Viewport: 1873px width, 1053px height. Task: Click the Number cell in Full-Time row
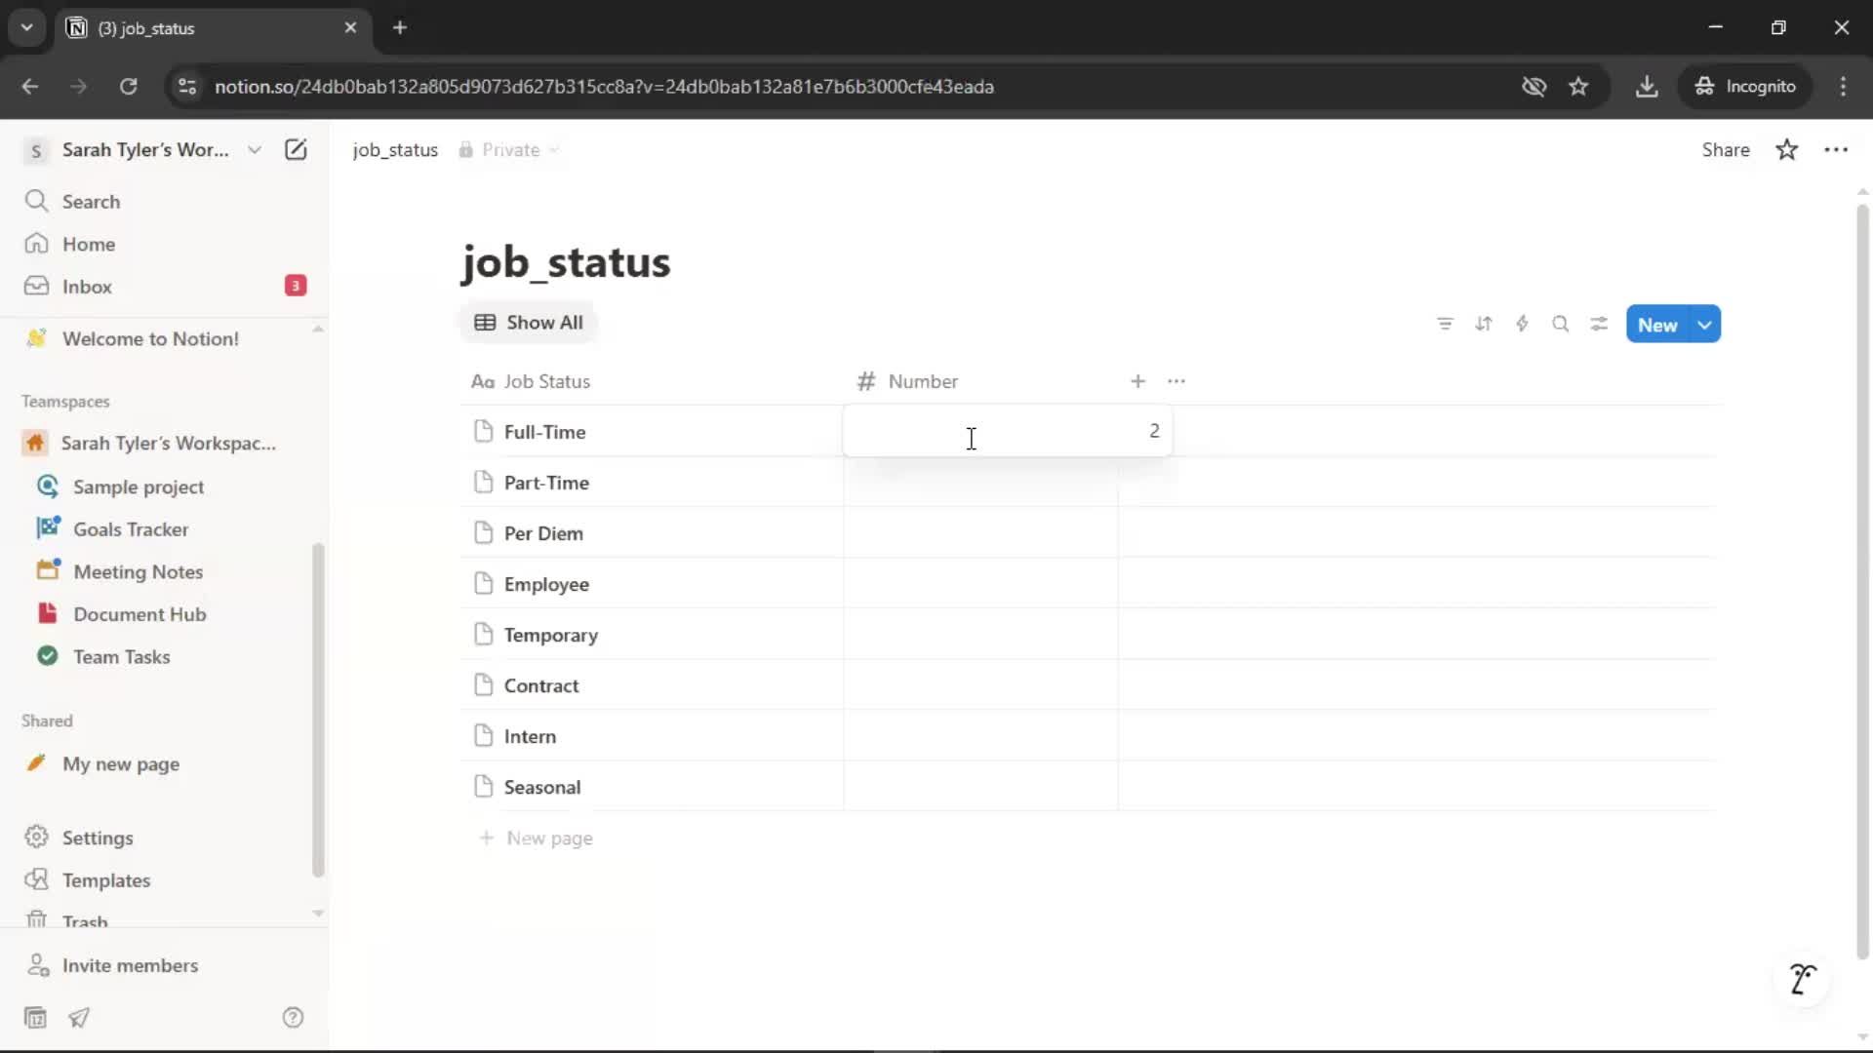tap(1007, 431)
